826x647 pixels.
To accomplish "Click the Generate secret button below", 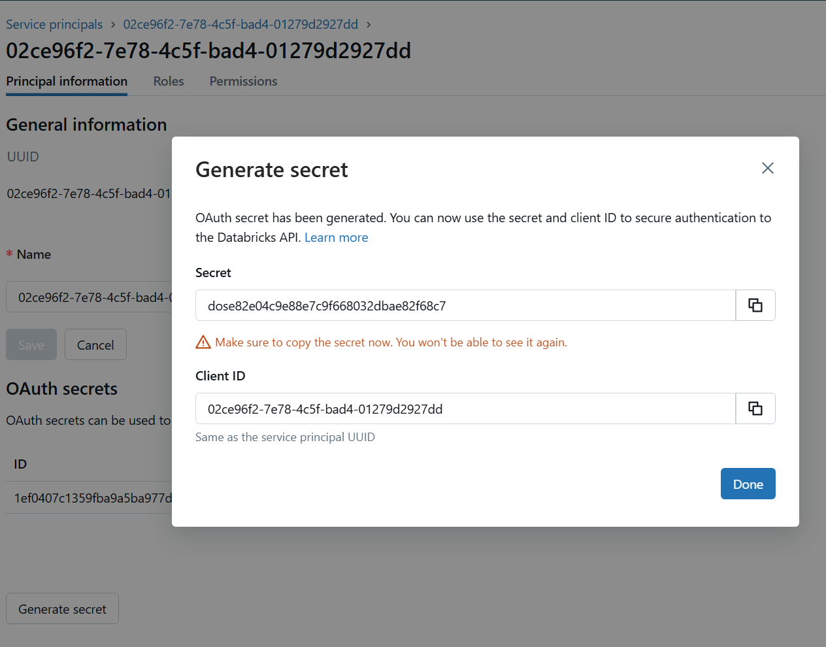I will (x=62, y=608).
